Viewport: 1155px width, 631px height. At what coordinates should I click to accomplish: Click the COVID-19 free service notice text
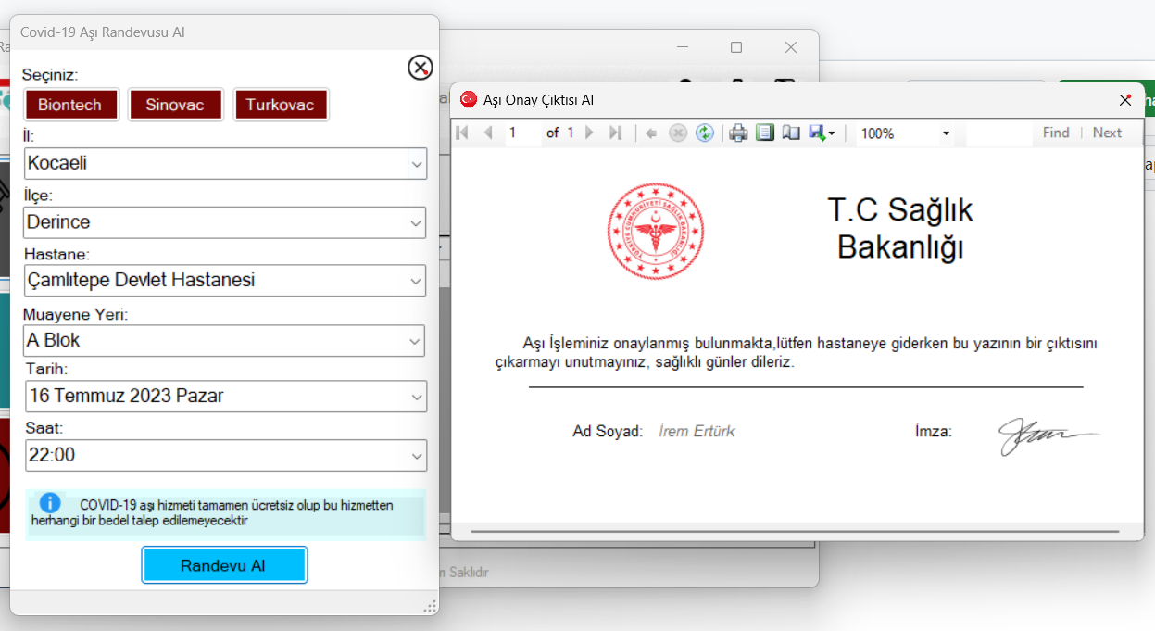tap(211, 512)
